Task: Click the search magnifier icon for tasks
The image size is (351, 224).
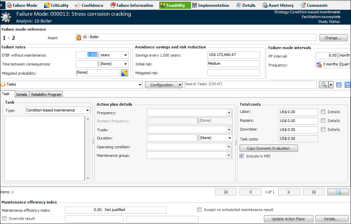Action: click(323, 85)
